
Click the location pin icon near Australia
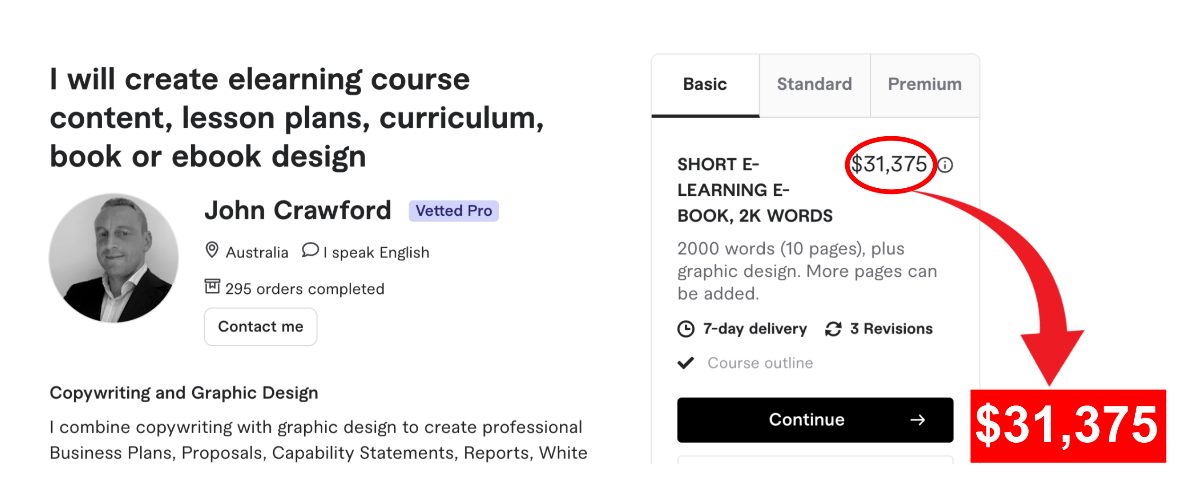[x=212, y=250]
